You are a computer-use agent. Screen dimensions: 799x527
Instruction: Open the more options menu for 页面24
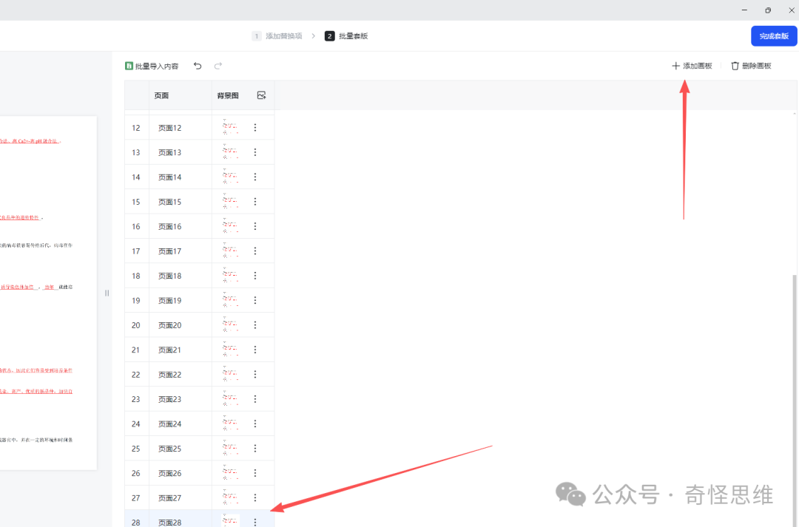pos(255,424)
